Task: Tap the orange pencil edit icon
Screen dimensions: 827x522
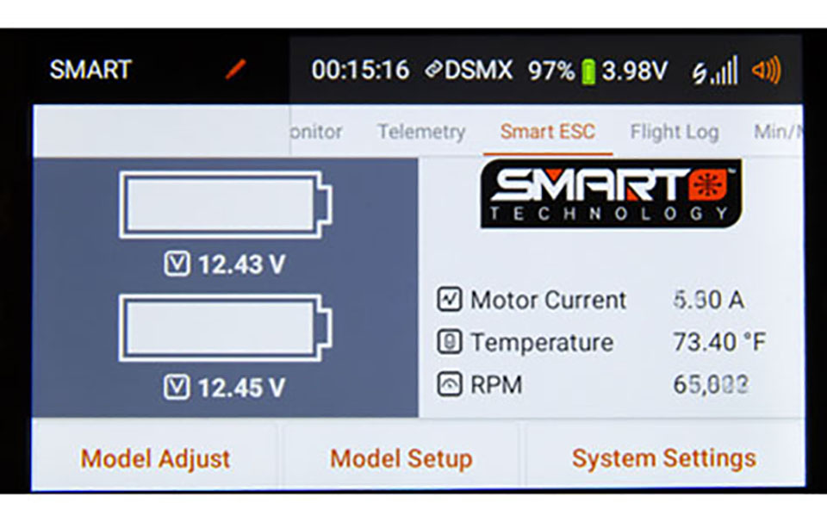Action: coord(236,69)
